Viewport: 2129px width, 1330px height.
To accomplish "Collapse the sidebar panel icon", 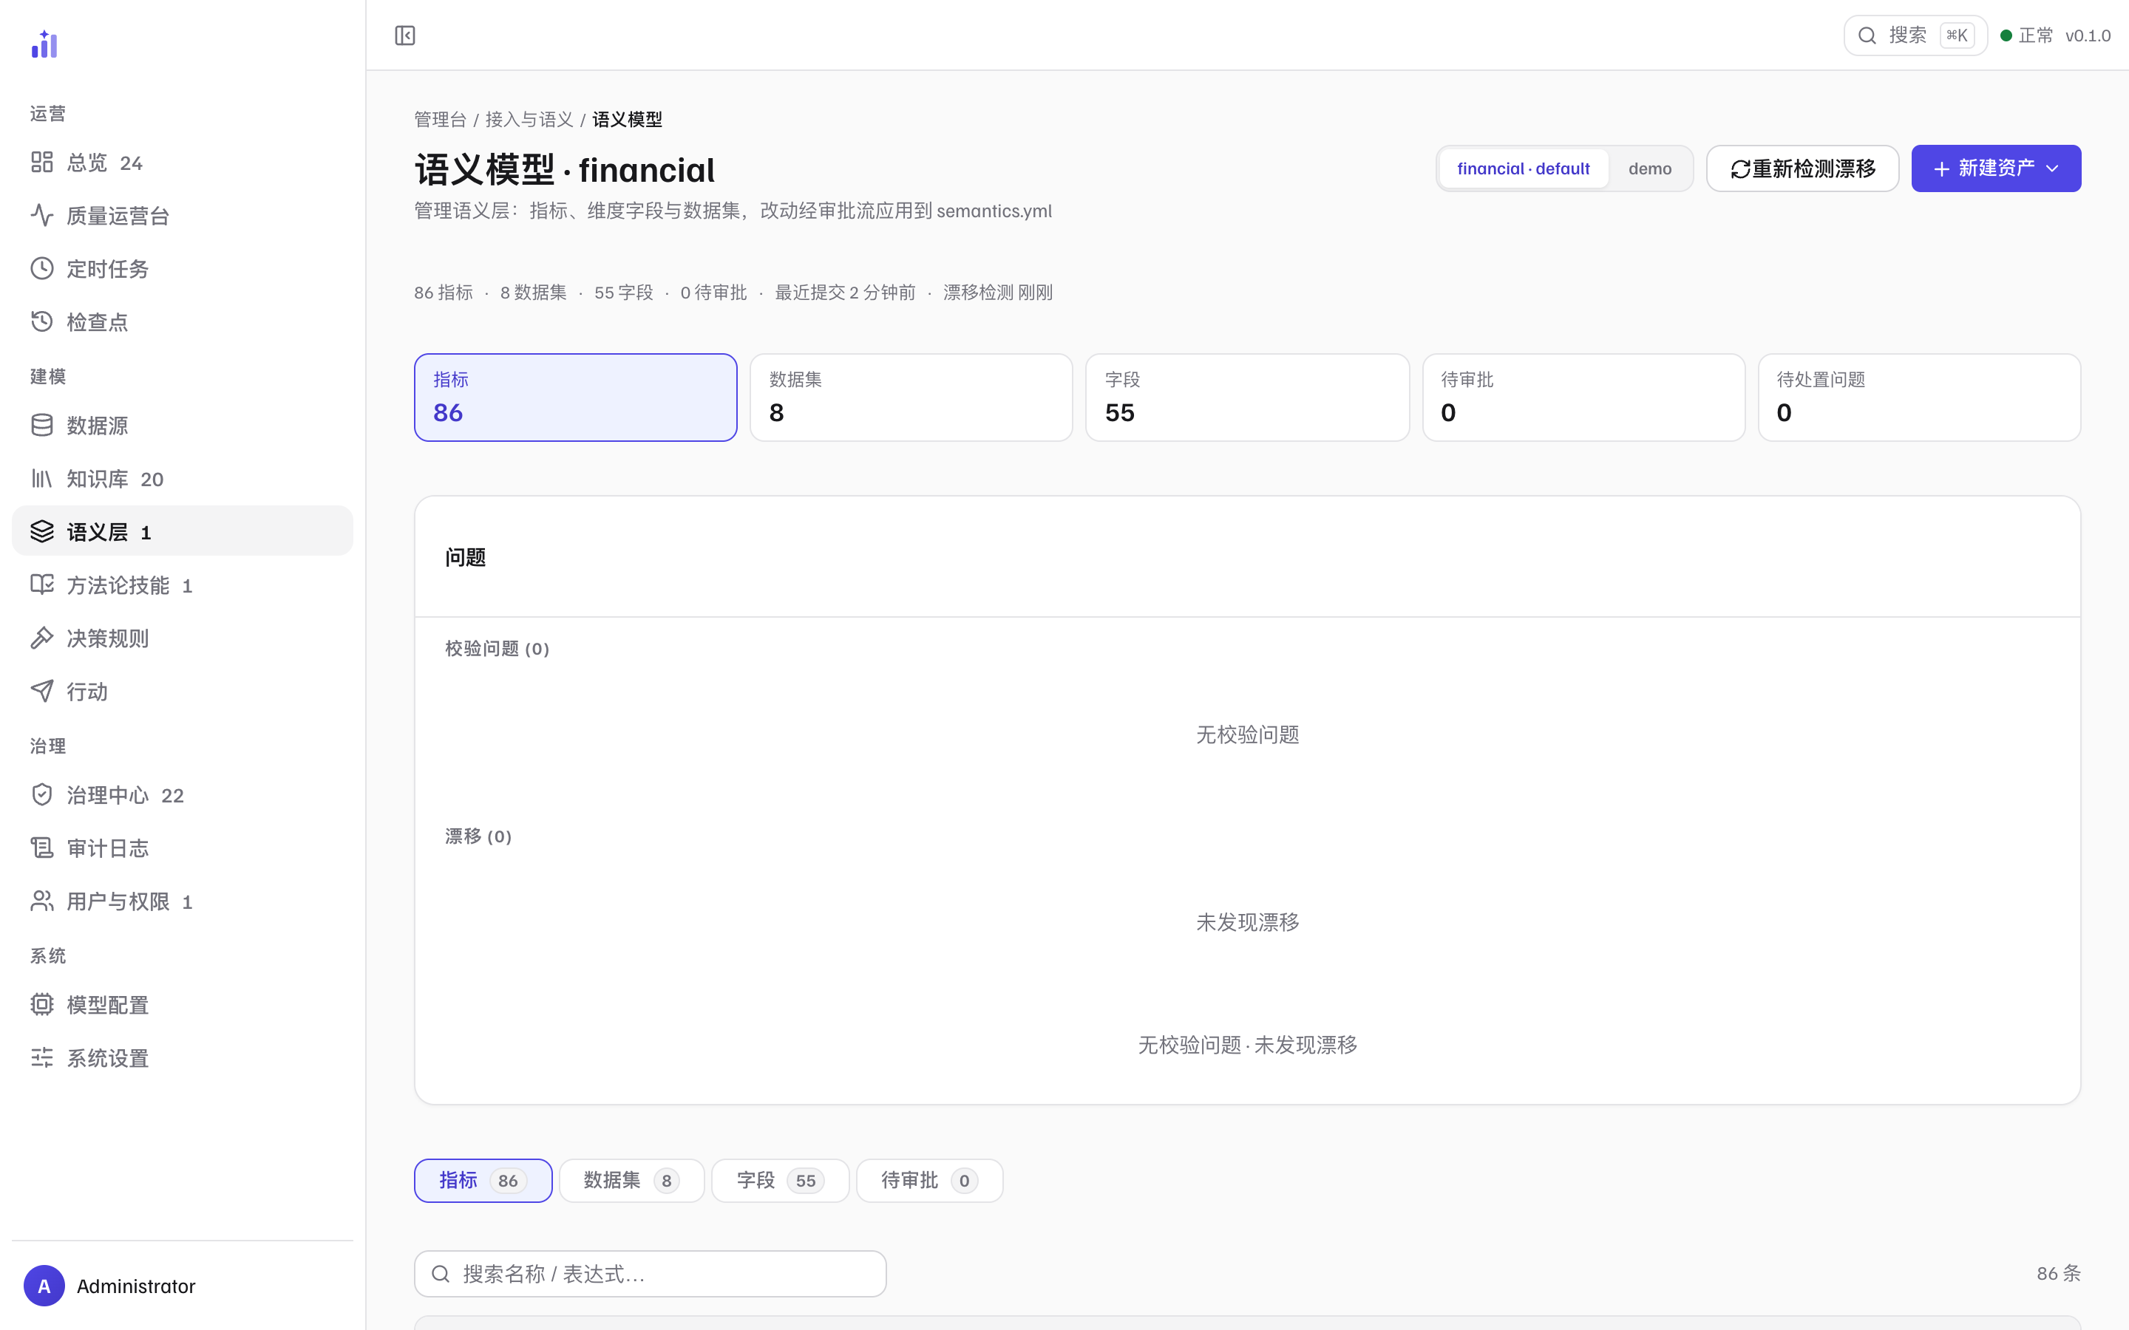I will tap(404, 35).
